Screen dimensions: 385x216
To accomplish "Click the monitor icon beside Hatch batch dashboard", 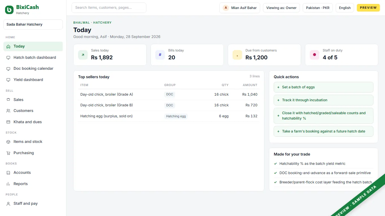I will point(8,58).
